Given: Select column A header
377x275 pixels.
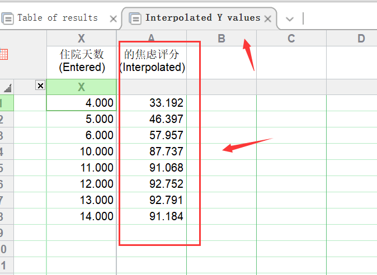Looking at the screenshot, I should point(152,38).
